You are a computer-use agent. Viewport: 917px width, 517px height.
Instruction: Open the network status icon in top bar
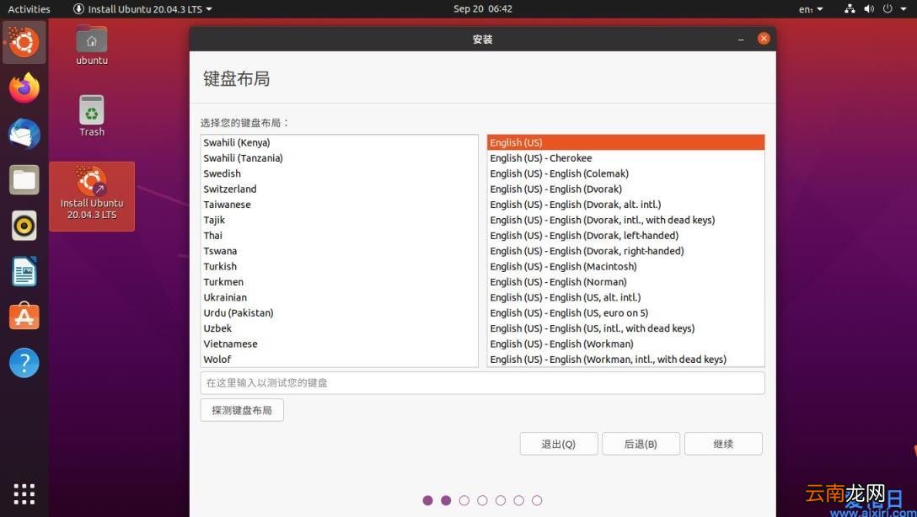click(850, 8)
